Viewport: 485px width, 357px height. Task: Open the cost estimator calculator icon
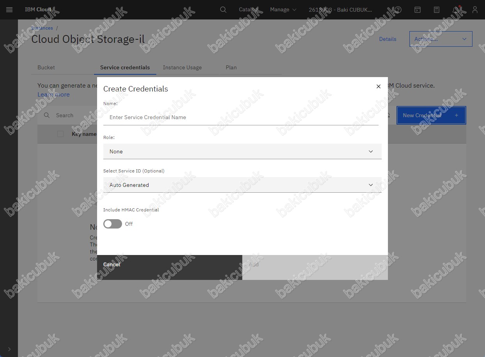coord(437,10)
